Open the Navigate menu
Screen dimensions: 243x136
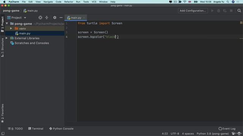(x=48, y=2)
